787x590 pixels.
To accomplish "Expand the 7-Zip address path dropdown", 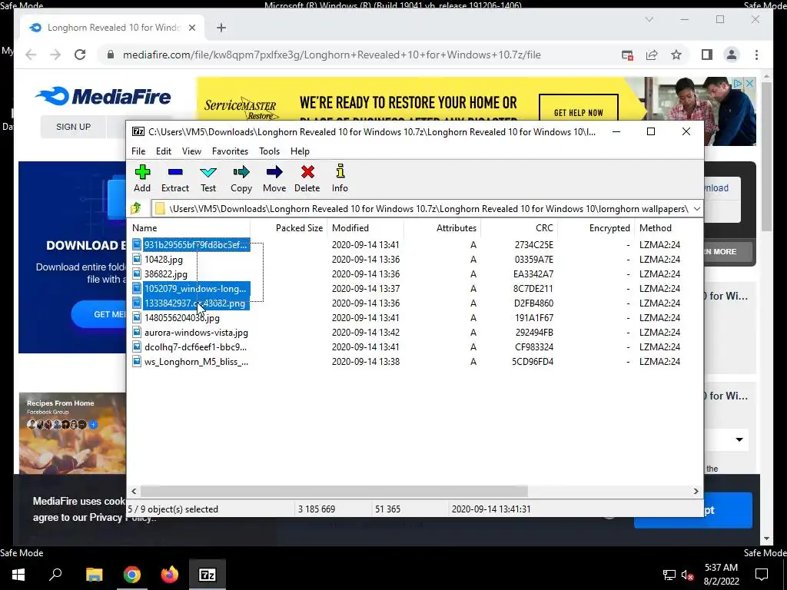I will [x=696, y=209].
